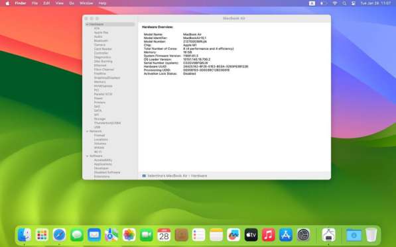This screenshot has height=247, width=396.
Task: Select Thunderbolt/USB4 in the sidebar
Action: point(107,123)
